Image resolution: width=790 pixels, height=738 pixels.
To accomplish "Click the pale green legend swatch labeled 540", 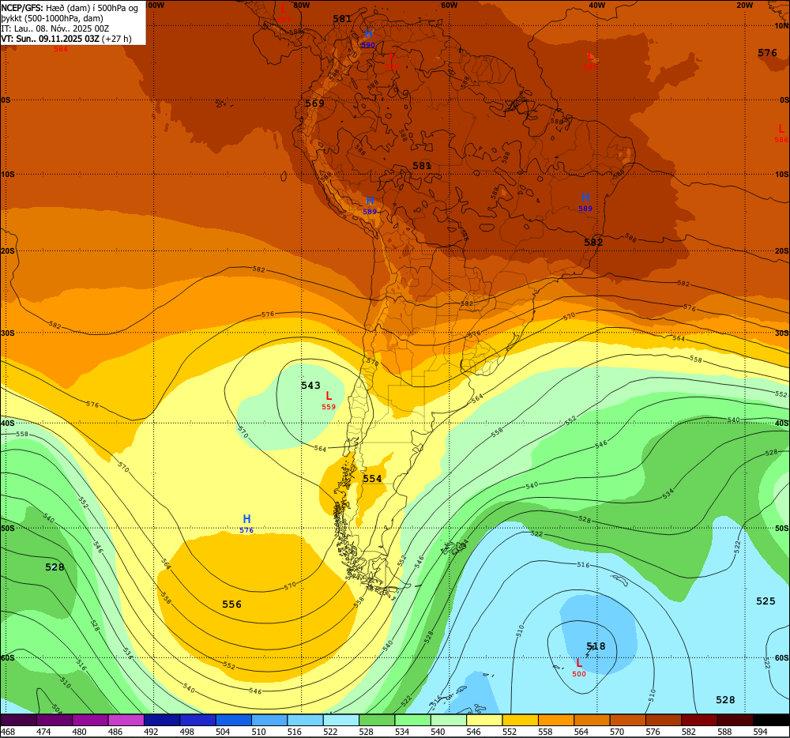I will pyautogui.click(x=449, y=720).
